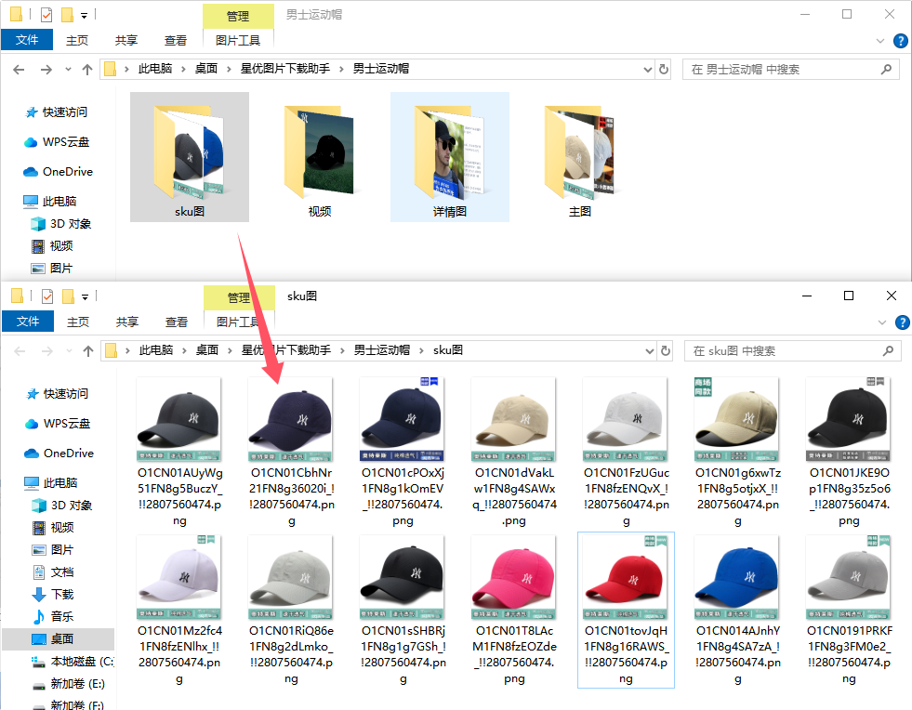Select white cap image O1CN01FzUGuc
The height and width of the screenshot is (710, 912).
click(x=626, y=452)
